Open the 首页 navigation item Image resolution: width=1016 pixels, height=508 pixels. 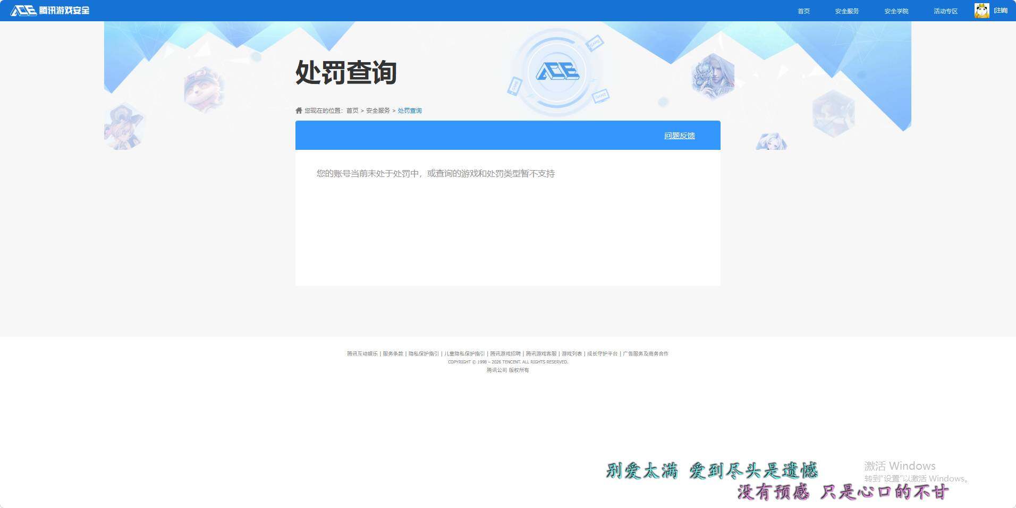coord(803,11)
